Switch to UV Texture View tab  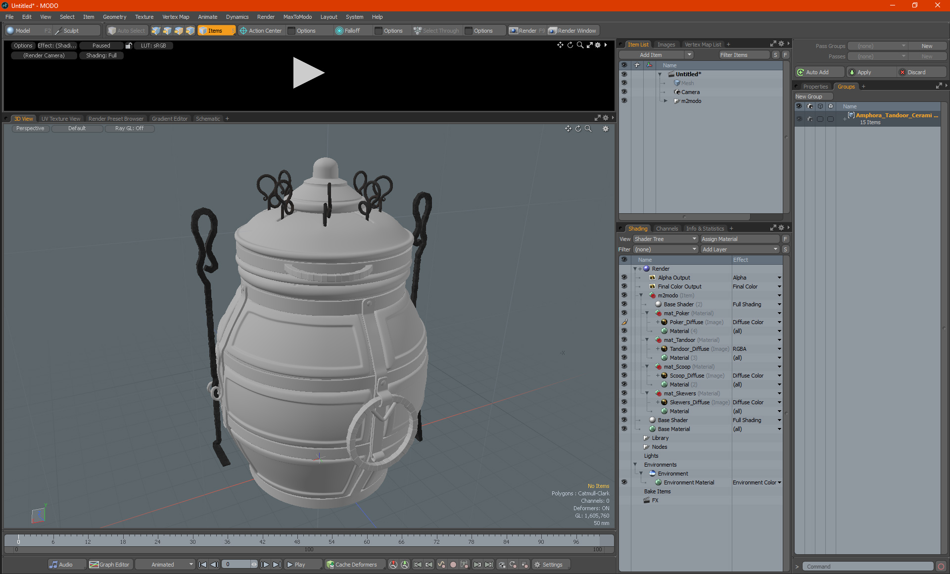(60, 119)
